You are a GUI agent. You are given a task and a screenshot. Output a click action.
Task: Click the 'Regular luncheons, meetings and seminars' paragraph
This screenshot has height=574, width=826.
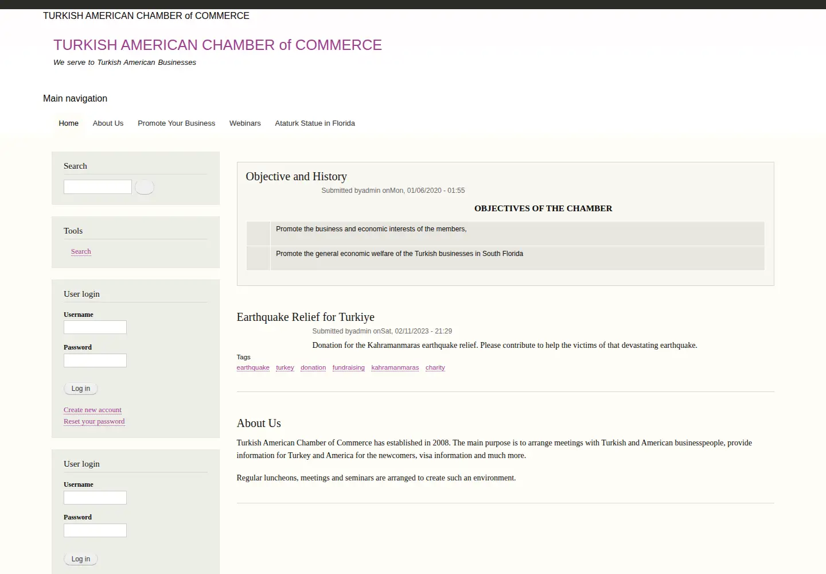pyautogui.click(x=376, y=478)
